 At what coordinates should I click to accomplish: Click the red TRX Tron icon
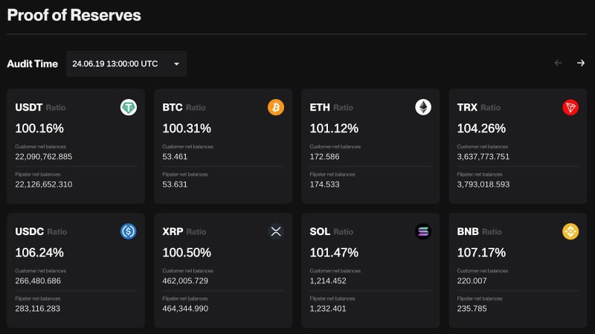570,108
